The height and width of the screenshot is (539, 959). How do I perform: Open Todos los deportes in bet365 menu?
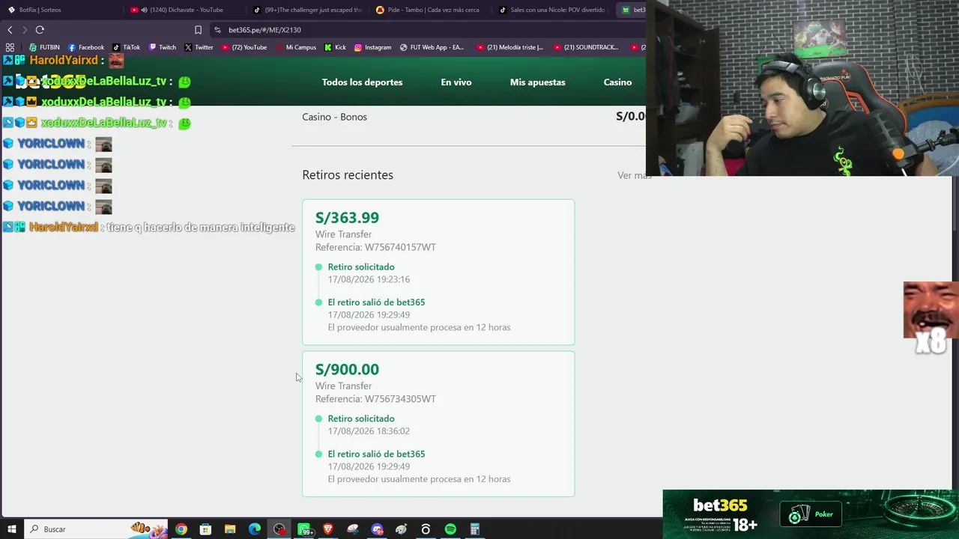pos(362,82)
